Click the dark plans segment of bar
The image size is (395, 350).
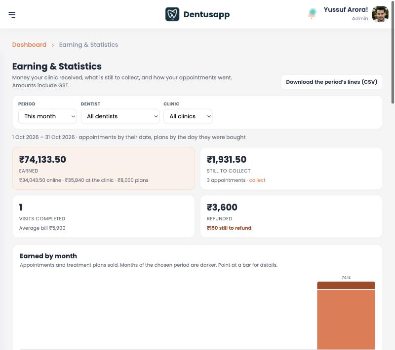coord(346,285)
